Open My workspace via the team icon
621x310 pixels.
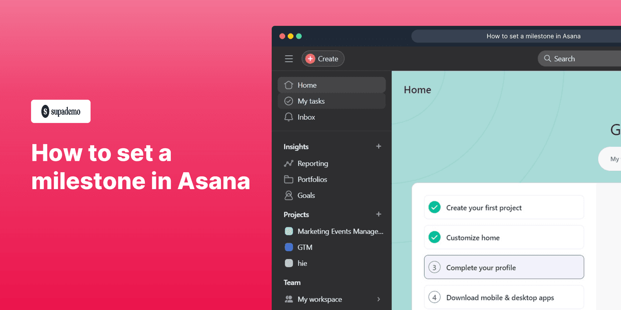[x=289, y=299]
